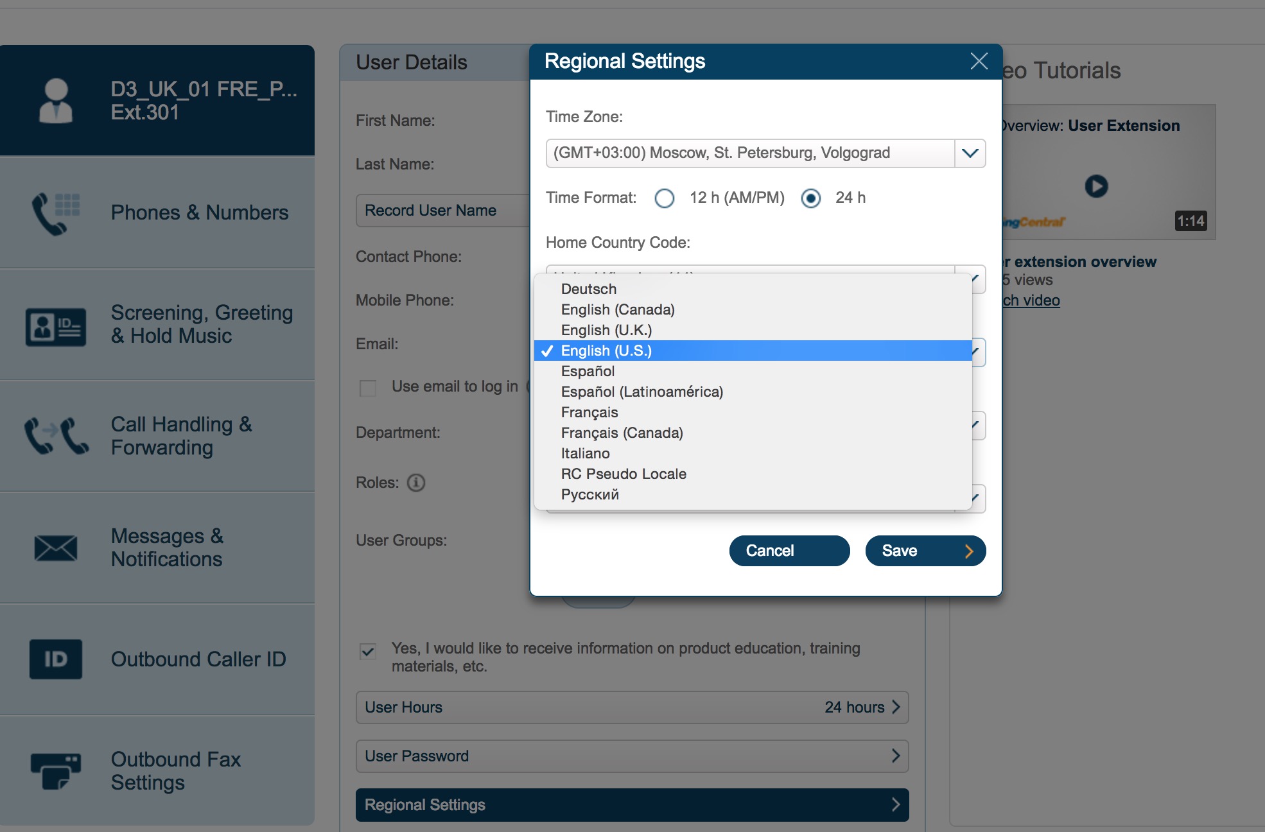Click Record User Name button

[443, 211]
